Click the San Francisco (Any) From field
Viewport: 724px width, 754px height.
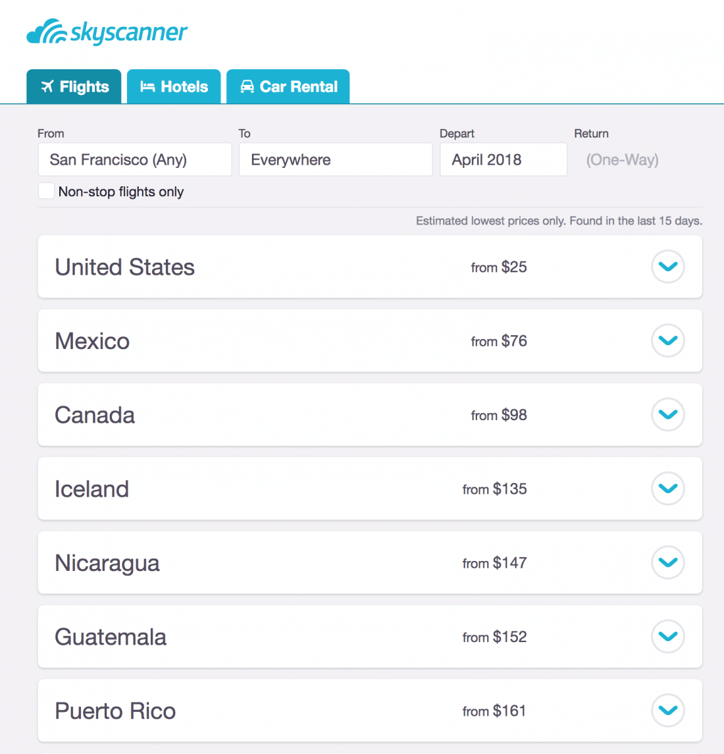[135, 159]
